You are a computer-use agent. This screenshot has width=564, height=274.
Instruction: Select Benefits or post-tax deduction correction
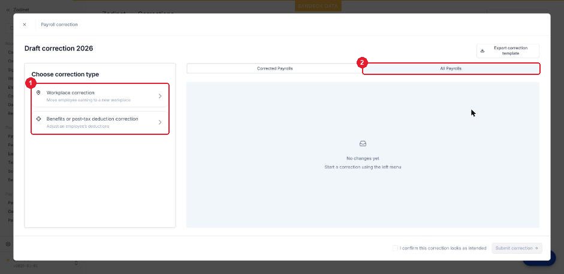coord(99,122)
